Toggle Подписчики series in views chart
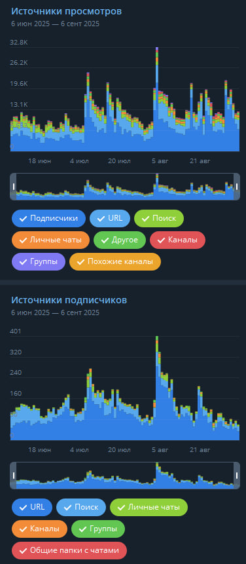The width and height of the screenshot is (246, 564). [x=48, y=218]
